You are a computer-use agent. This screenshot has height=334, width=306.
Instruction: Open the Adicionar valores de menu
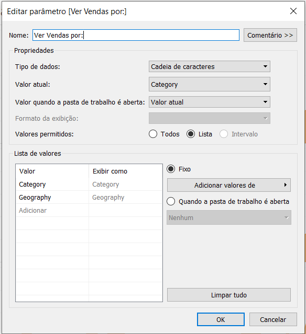point(228,185)
